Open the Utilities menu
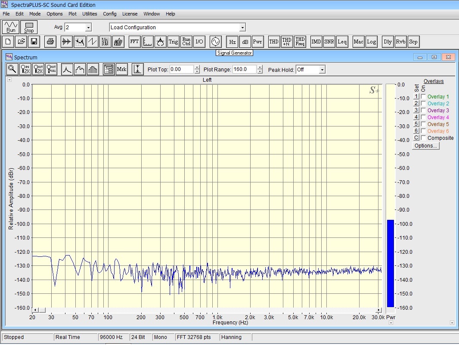Viewport: 459px width, 345px height. pyautogui.click(x=90, y=14)
